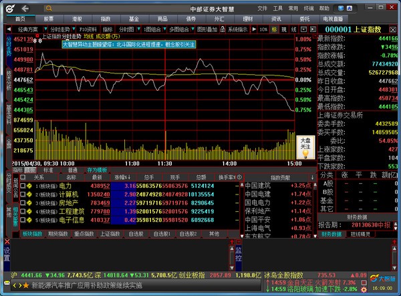Screen dimensions: 401x296
Task: Click the yellow diamond icon beside 电子信息
Action: (x=29, y=220)
